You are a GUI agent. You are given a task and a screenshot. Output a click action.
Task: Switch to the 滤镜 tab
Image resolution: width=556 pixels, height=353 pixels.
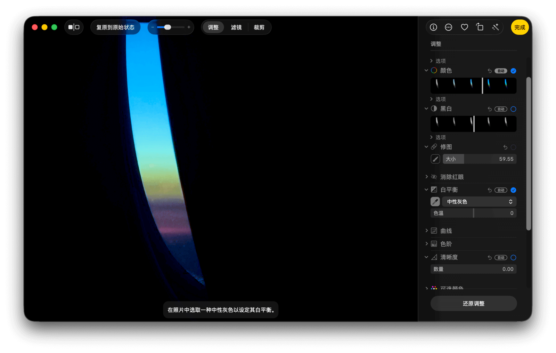pyautogui.click(x=236, y=27)
